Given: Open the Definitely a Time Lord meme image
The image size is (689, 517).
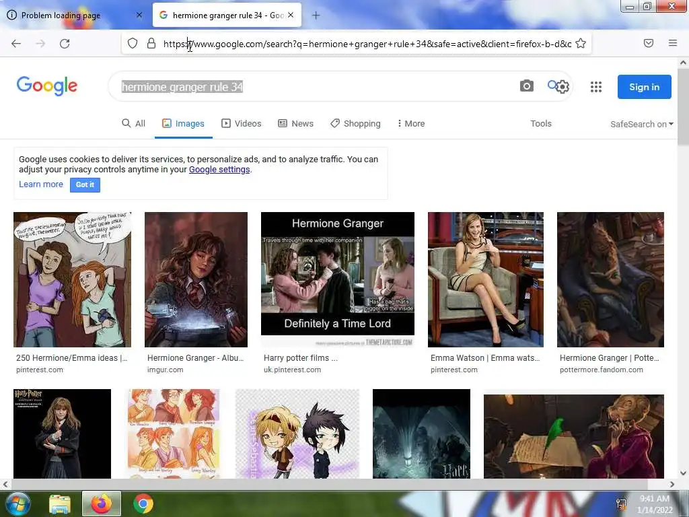Looking at the screenshot, I should [x=338, y=279].
